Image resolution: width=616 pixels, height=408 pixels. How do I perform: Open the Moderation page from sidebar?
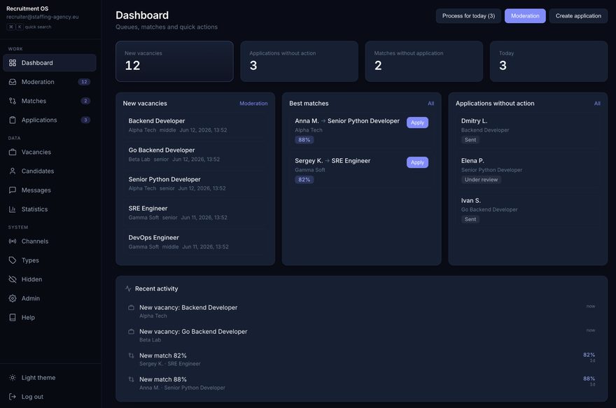[50, 82]
